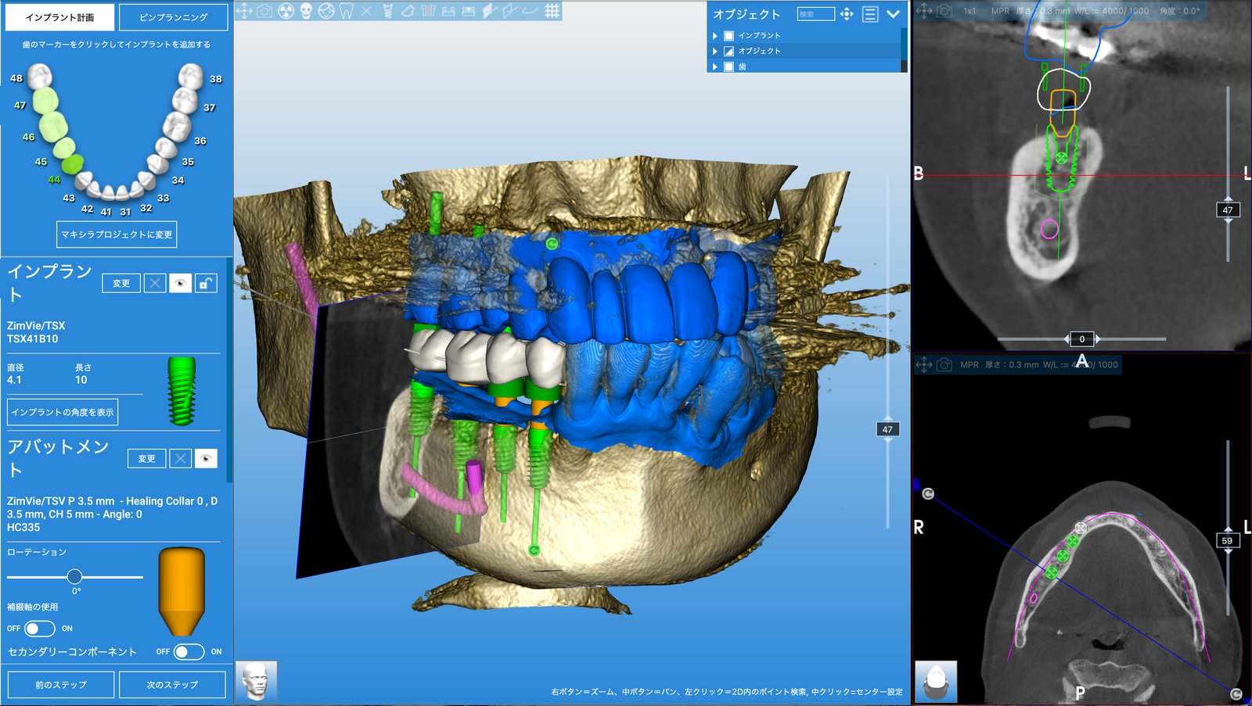
Task: Click the X delete icon next to implant
Action: pos(155,283)
